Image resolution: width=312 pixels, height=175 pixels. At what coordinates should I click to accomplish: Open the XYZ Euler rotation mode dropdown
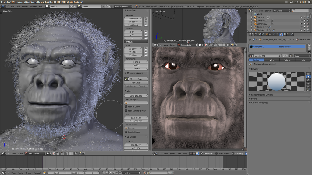point(136,42)
